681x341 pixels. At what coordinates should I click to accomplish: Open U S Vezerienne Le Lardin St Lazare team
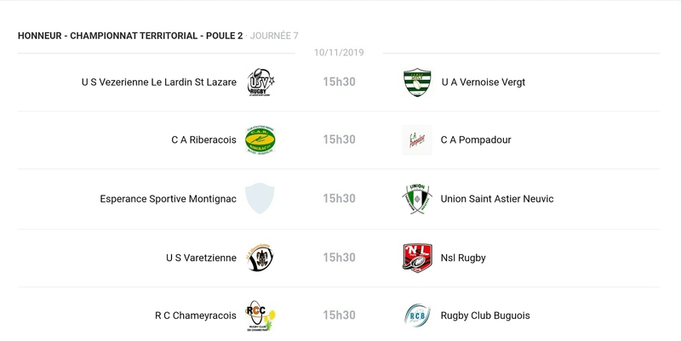click(x=159, y=82)
